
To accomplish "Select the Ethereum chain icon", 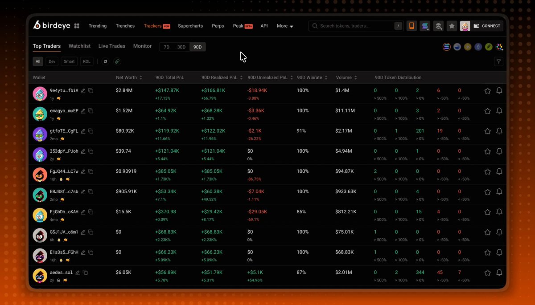I will [478, 47].
